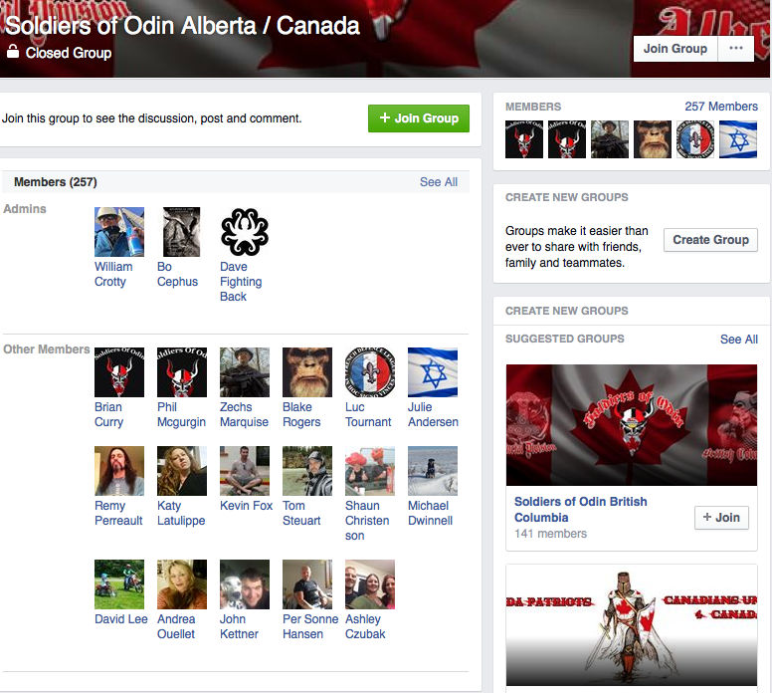
Task: Click Phil Mcgurgin's horned skull avatar
Action: 182,372
